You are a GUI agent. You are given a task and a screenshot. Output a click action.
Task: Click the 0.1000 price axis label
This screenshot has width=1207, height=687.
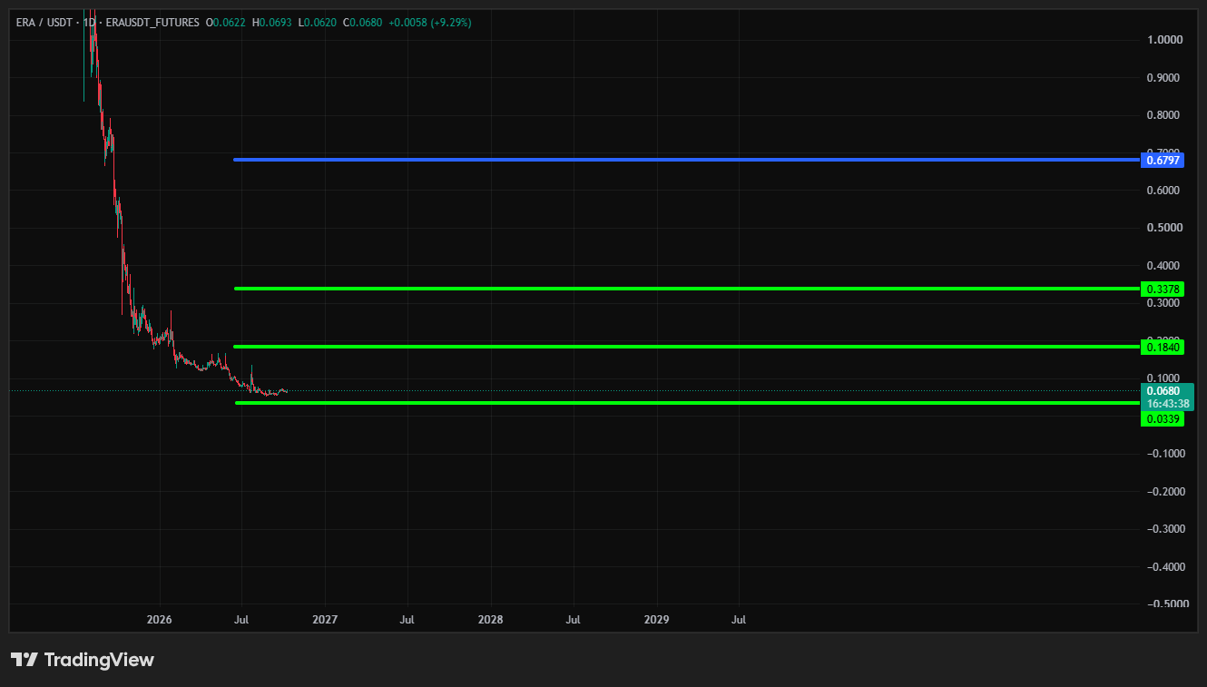pyautogui.click(x=1164, y=378)
